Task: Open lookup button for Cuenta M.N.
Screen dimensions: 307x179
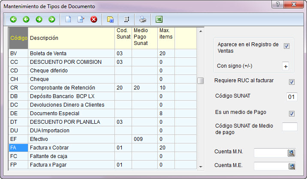Action: tap(292, 153)
